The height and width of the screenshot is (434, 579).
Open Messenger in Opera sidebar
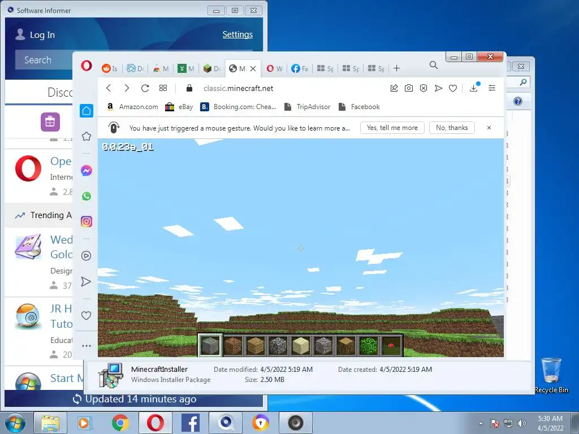(87, 171)
